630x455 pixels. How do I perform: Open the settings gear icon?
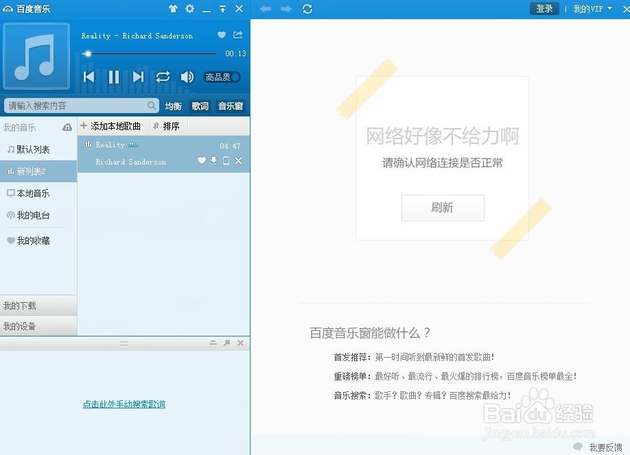click(190, 9)
